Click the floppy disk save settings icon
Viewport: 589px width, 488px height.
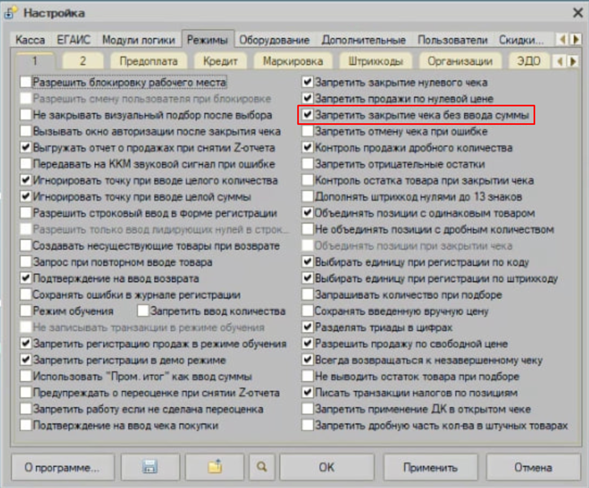click(150, 468)
